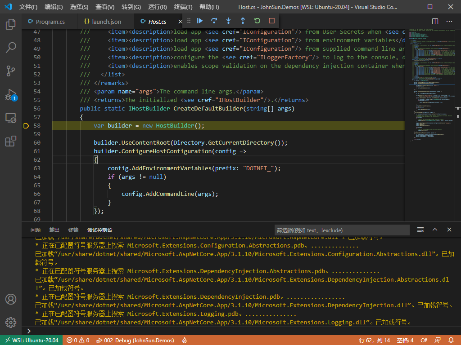Click AddEnvironmentVariables on line 63
This screenshot has width=461, height=345.
pyautogui.click(x=172, y=168)
